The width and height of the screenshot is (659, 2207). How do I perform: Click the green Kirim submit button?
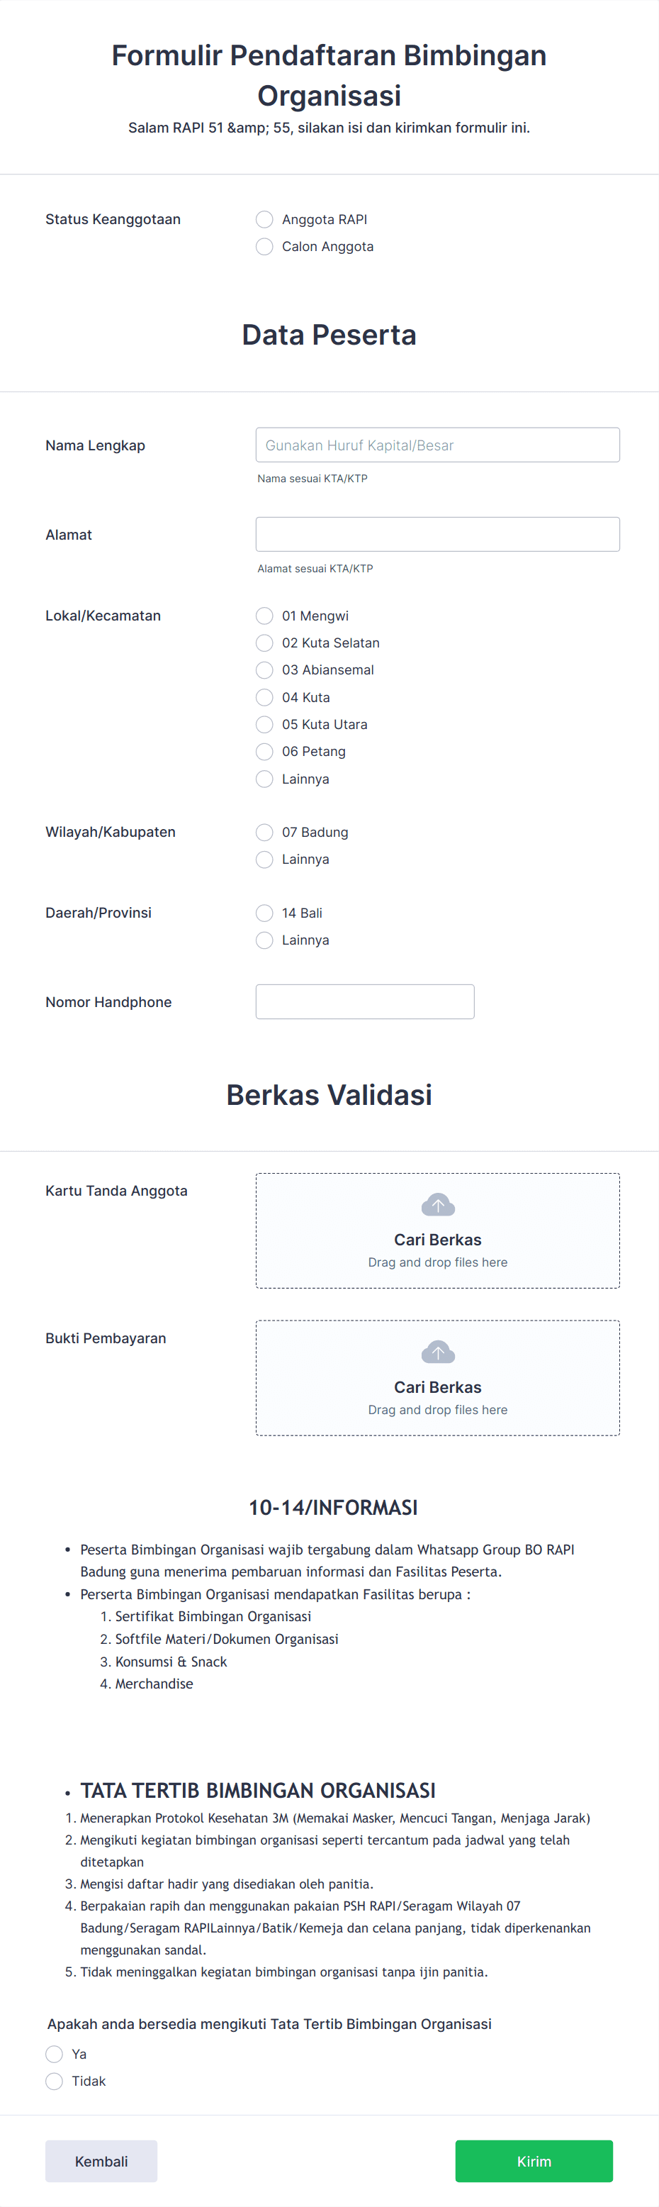tap(533, 2161)
